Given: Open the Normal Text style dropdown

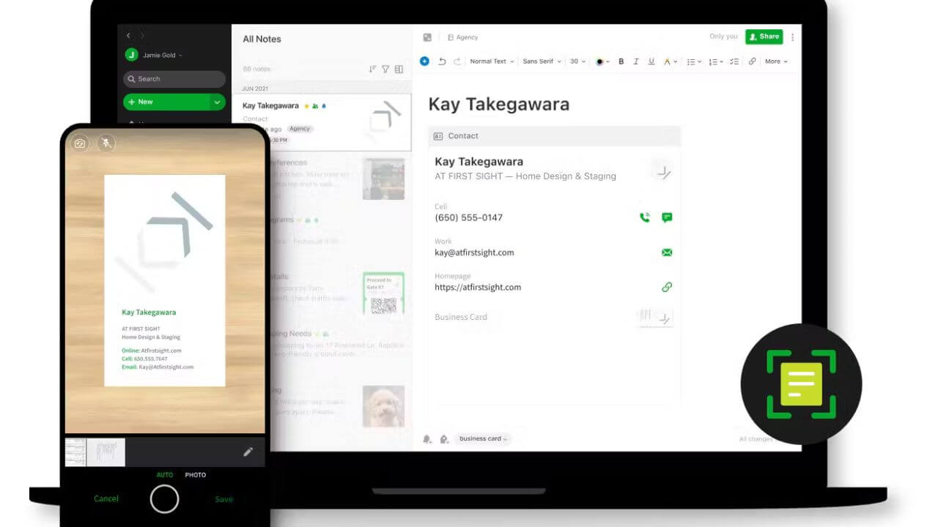Looking at the screenshot, I should pos(492,61).
